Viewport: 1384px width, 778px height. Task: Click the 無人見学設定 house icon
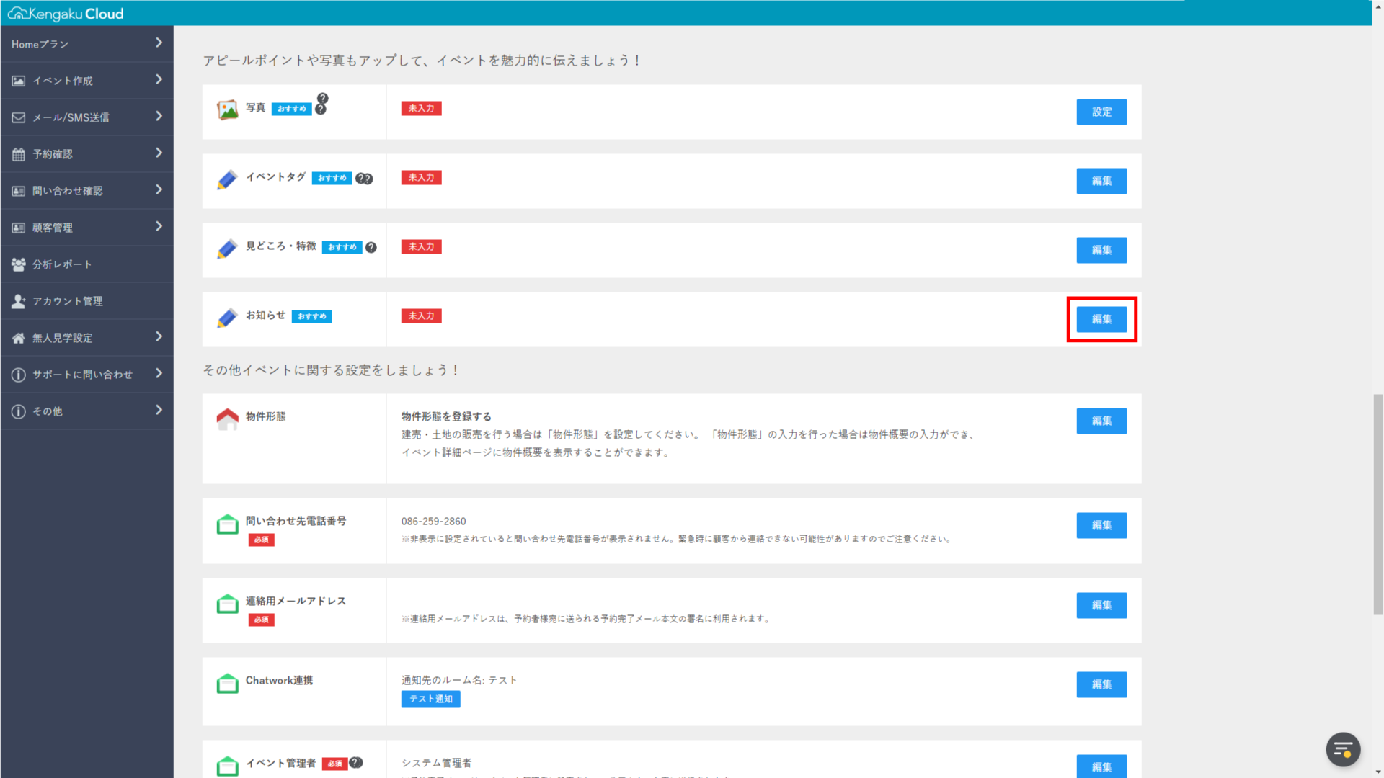[x=18, y=337]
